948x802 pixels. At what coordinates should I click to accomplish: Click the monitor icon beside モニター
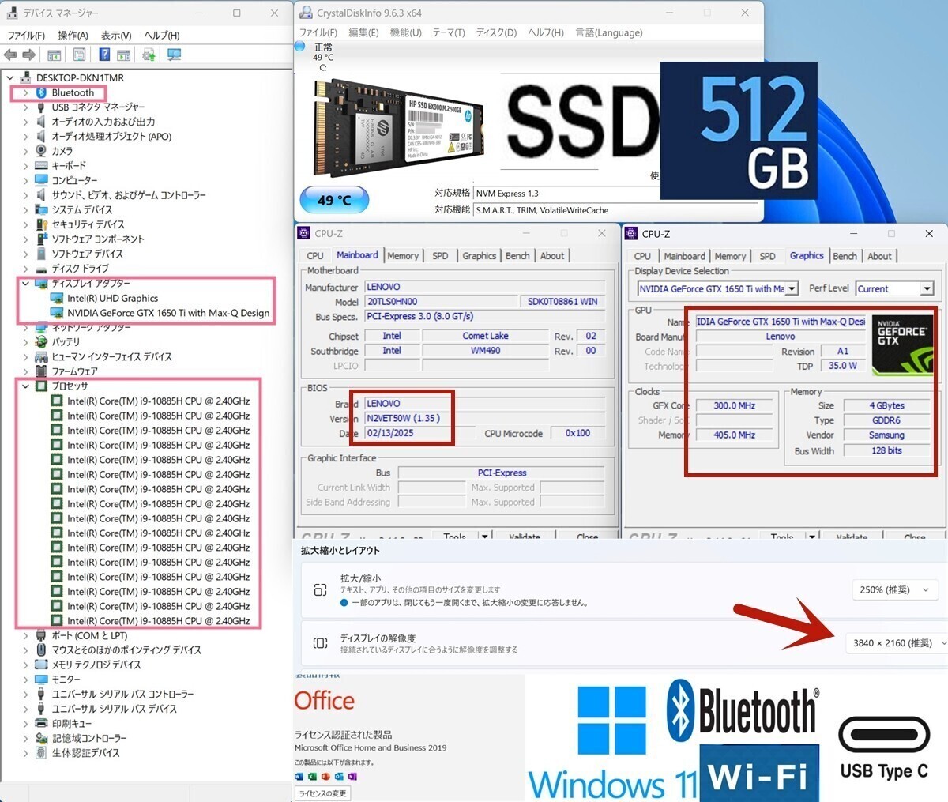point(42,680)
